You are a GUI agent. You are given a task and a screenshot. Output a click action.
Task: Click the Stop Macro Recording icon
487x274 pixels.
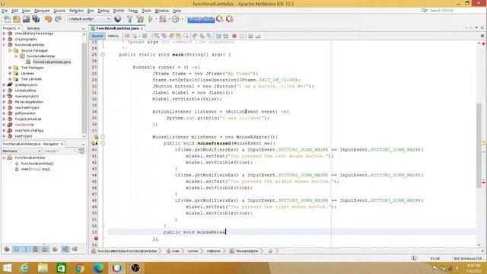pos(242,36)
